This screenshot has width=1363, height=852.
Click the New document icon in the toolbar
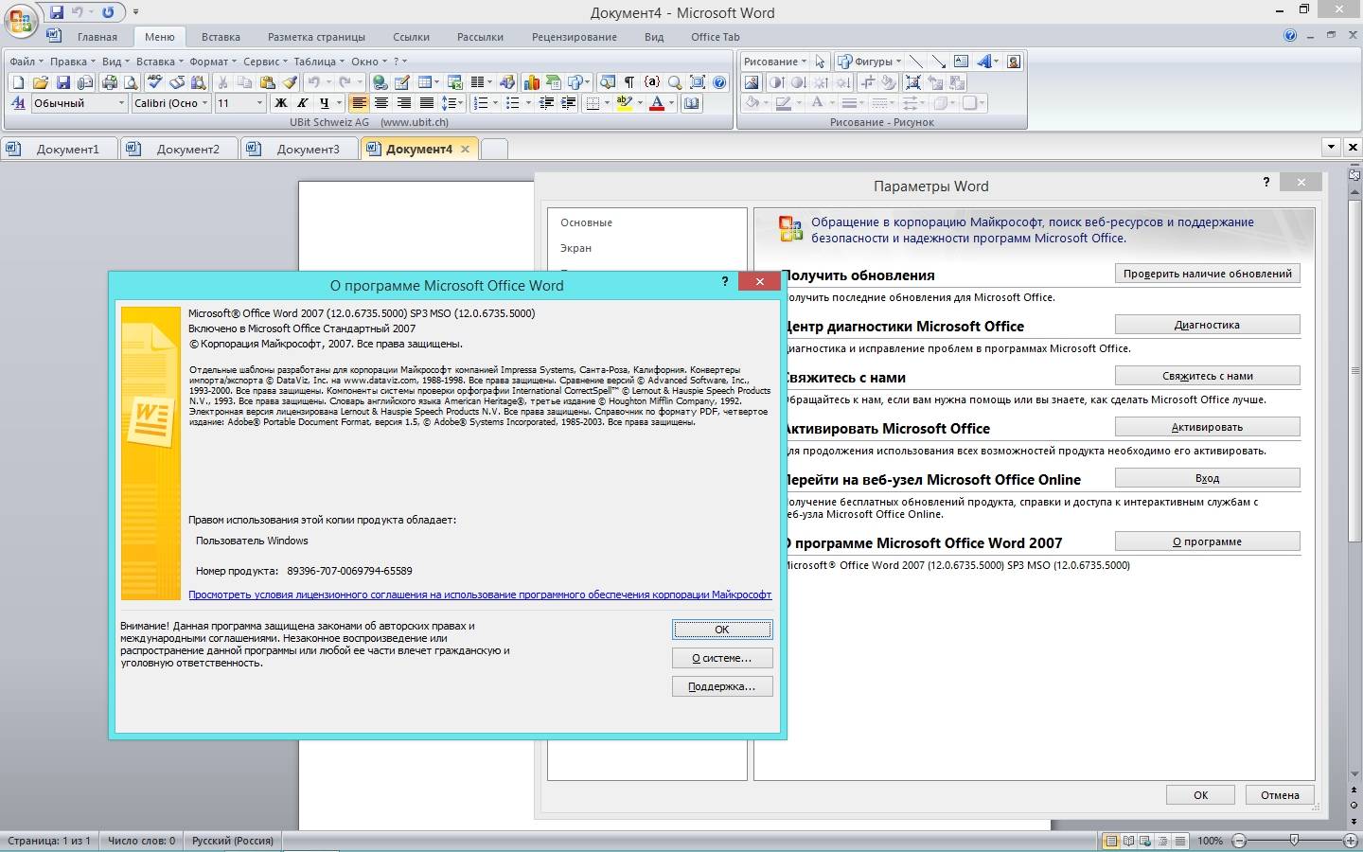click(18, 82)
